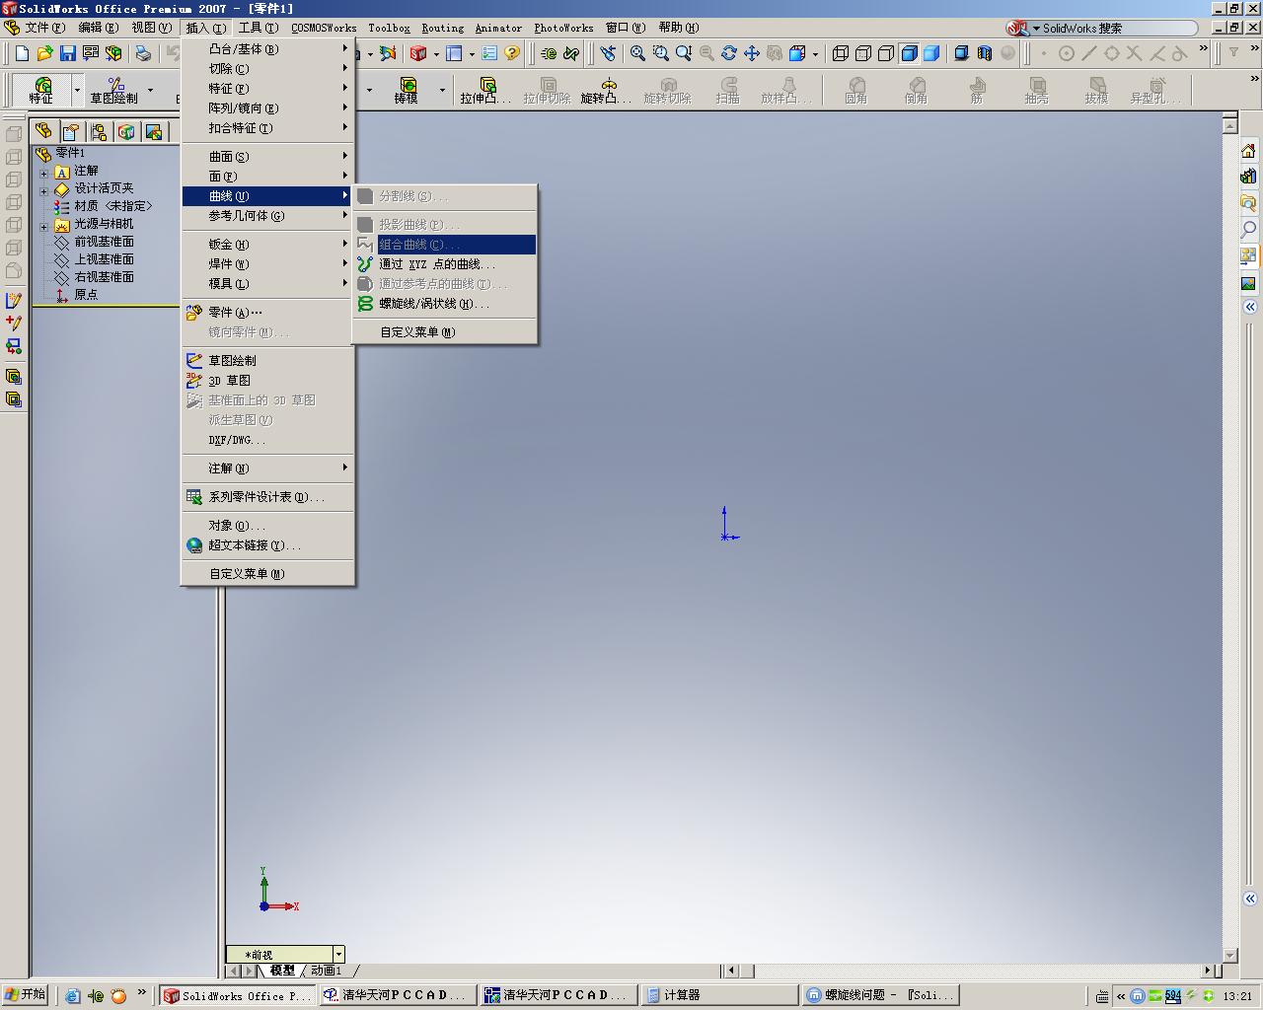This screenshot has width=1263, height=1010.
Task: Expand the 注解 tree node
Action: pyautogui.click(x=43, y=173)
